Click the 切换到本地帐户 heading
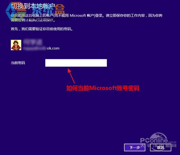This screenshot has height=155, width=180. click(x=33, y=6)
